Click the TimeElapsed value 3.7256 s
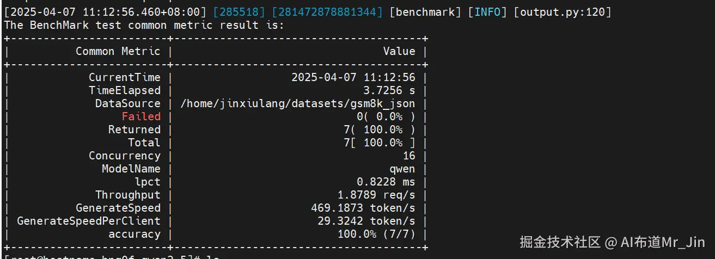 (389, 90)
